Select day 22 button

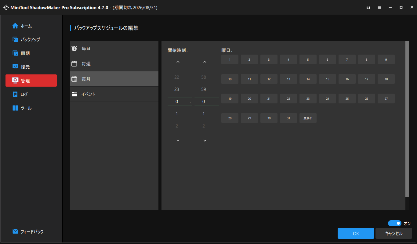click(288, 99)
